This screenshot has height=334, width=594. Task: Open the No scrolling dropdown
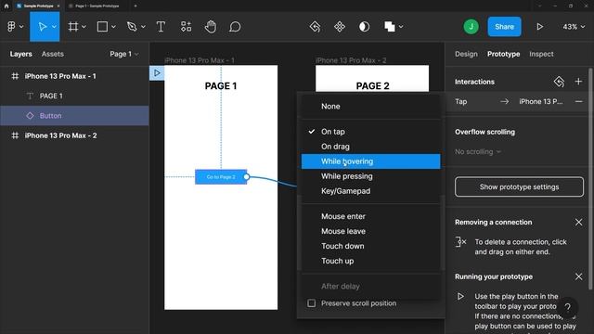pos(478,151)
